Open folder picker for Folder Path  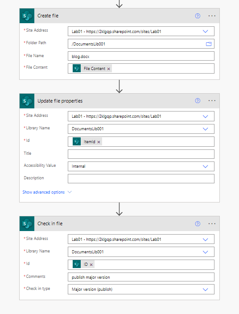point(209,44)
